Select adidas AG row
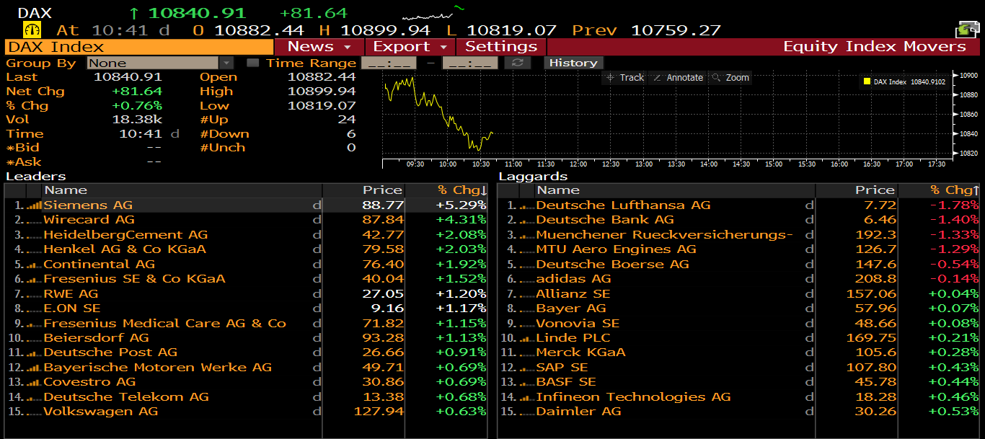 click(x=739, y=279)
